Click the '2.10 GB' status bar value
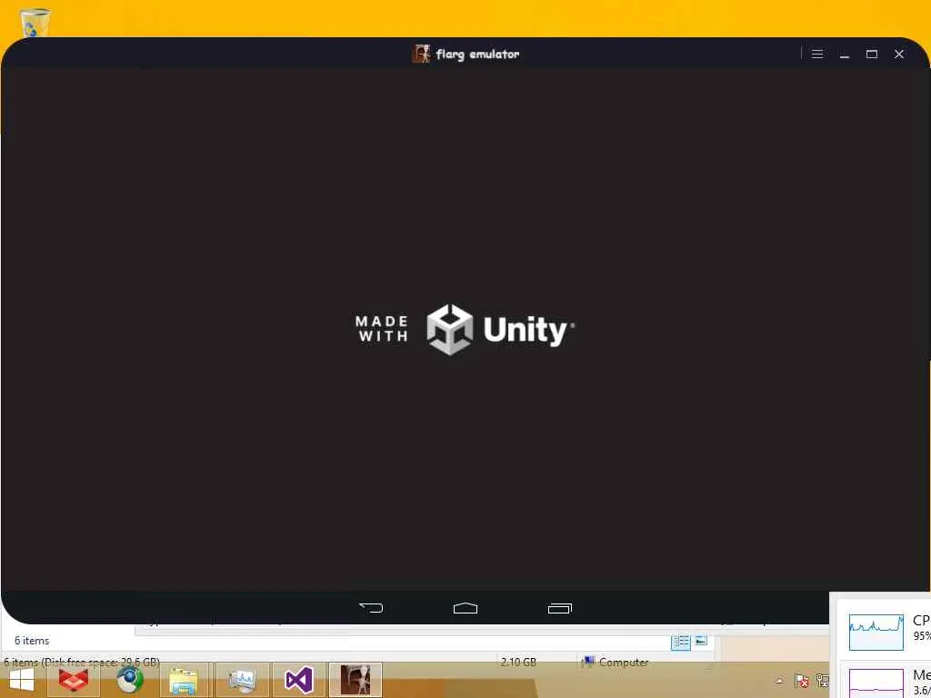Screen dimensions: 931x698 pyautogui.click(x=518, y=662)
